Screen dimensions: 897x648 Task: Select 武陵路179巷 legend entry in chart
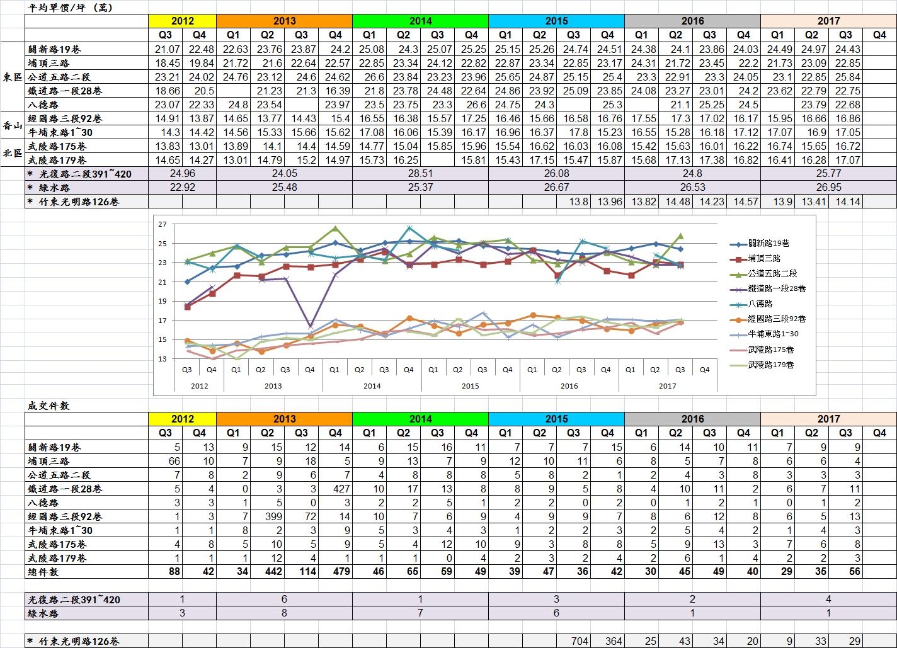click(x=762, y=365)
